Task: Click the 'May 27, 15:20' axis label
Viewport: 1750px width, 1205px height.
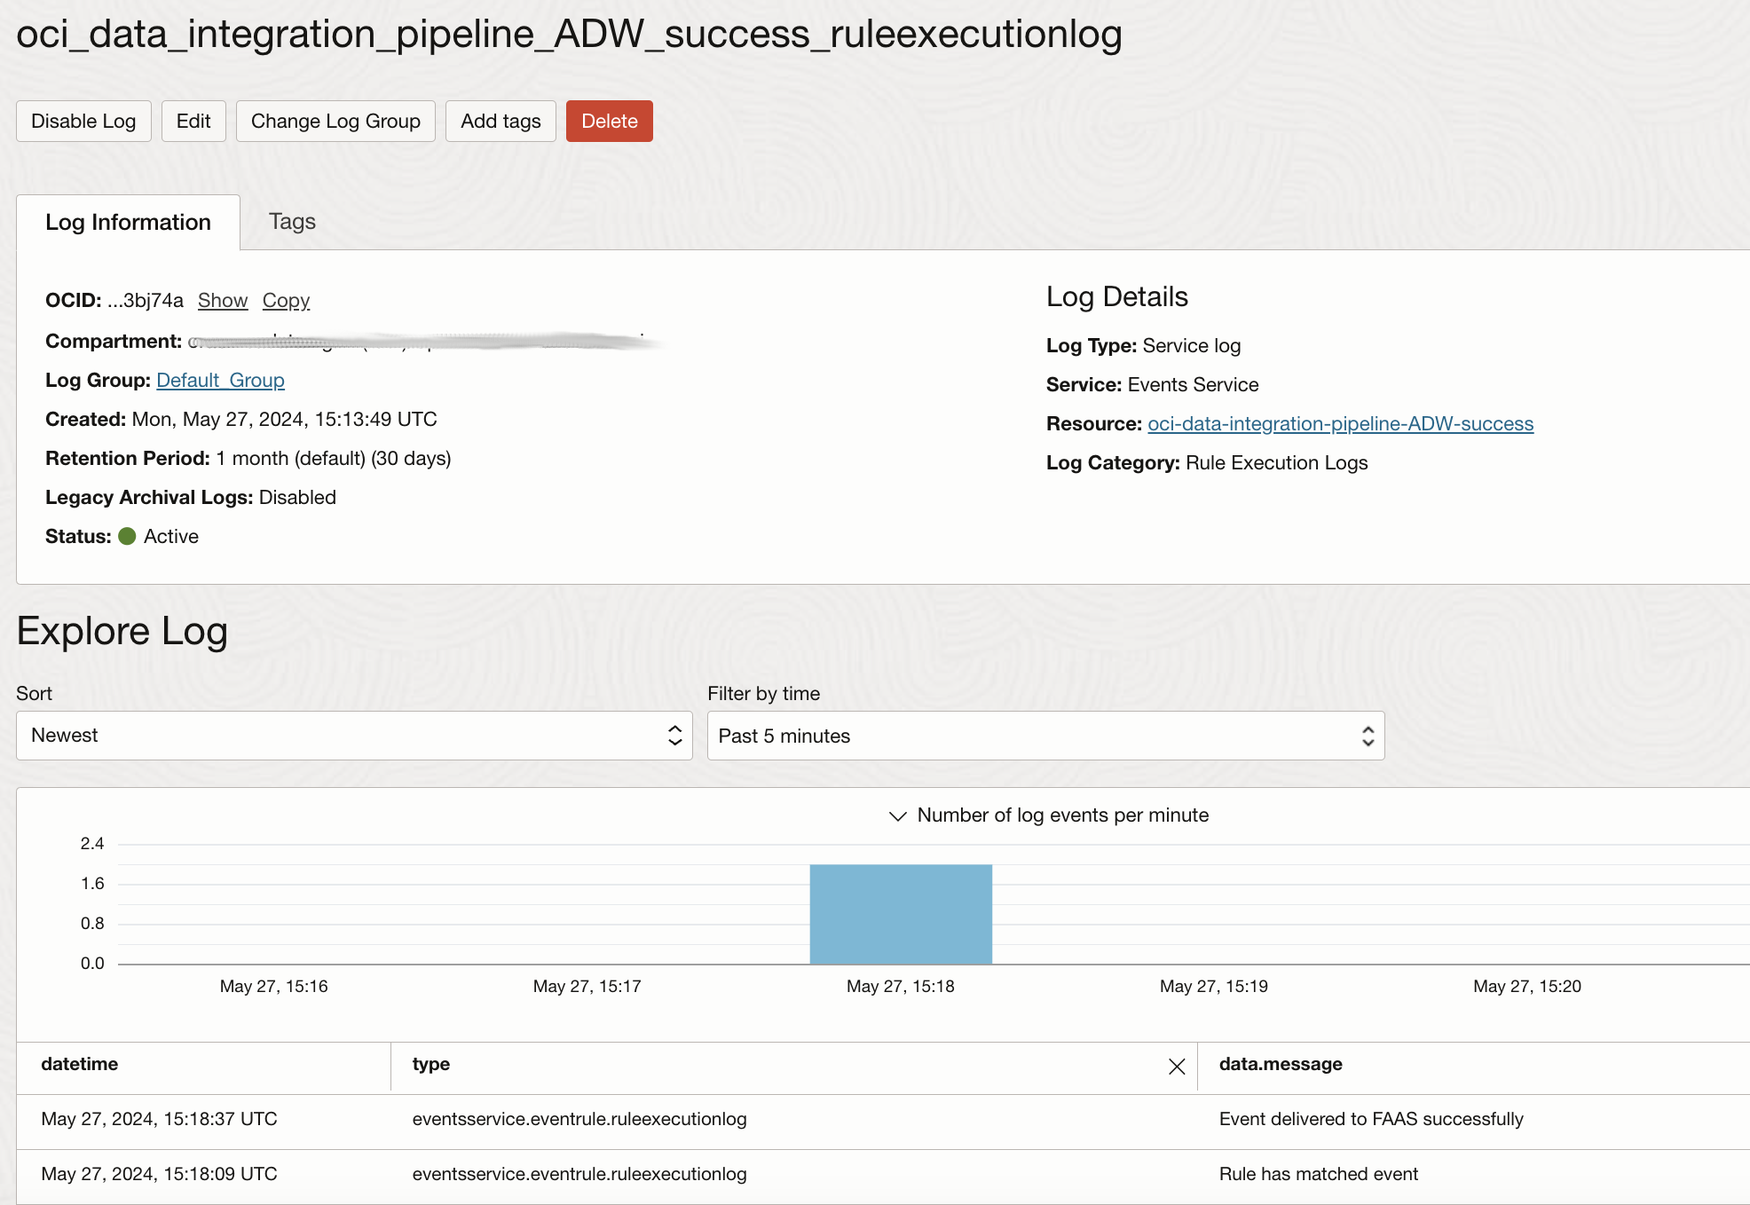Action: pos(1526,986)
